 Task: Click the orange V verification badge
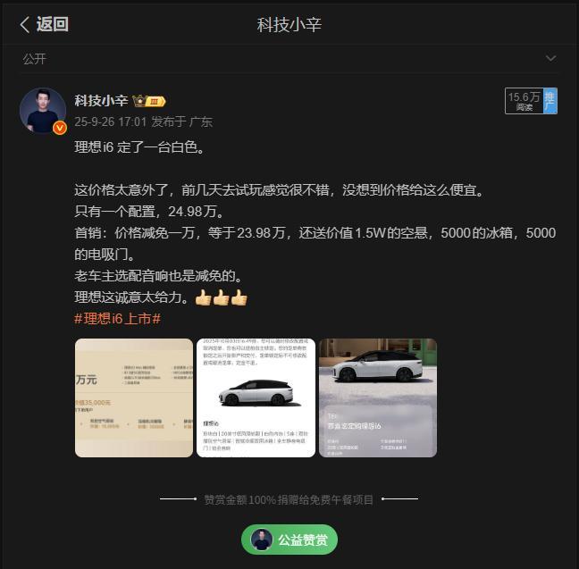[x=60, y=128]
